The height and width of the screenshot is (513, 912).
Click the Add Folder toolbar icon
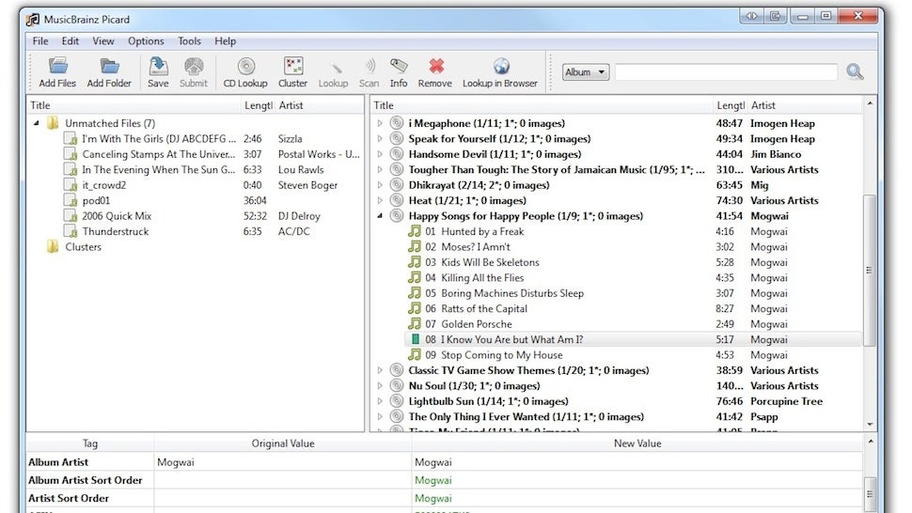(109, 66)
